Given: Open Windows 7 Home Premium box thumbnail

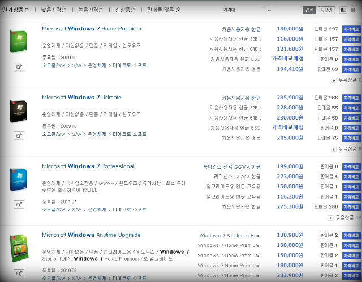Looking at the screenshot, I should tap(19, 42).
